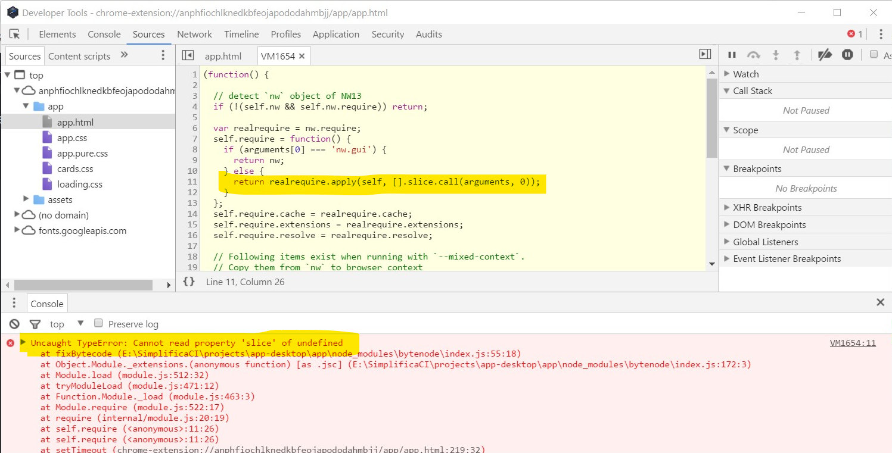Click line number 11 gutter to set breakpoint
This screenshot has width=892, height=453.
tap(192, 182)
